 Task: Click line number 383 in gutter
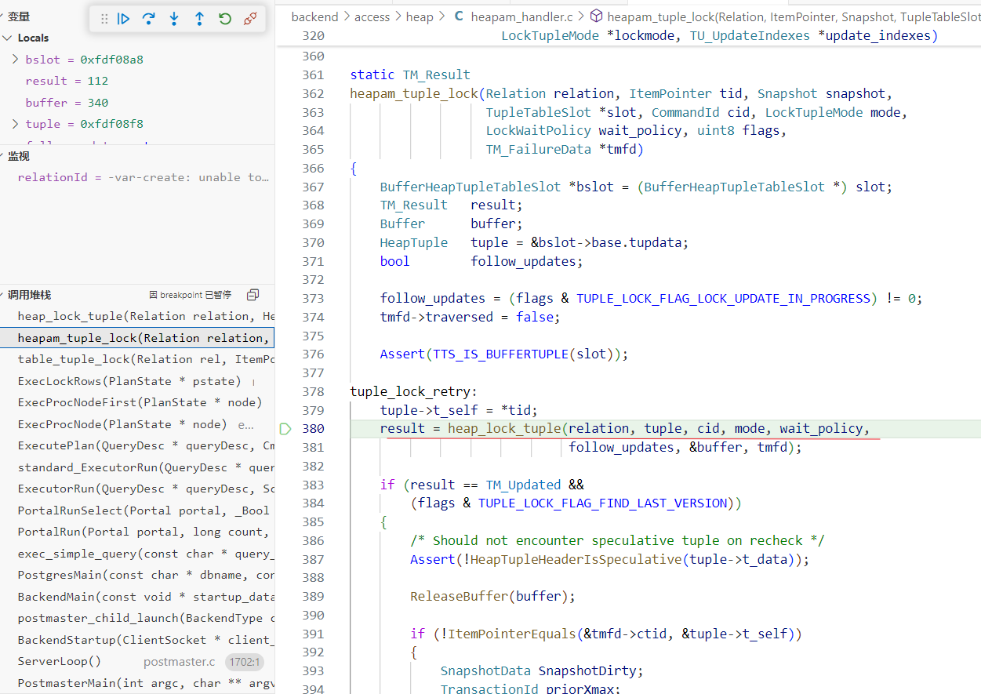pos(313,485)
